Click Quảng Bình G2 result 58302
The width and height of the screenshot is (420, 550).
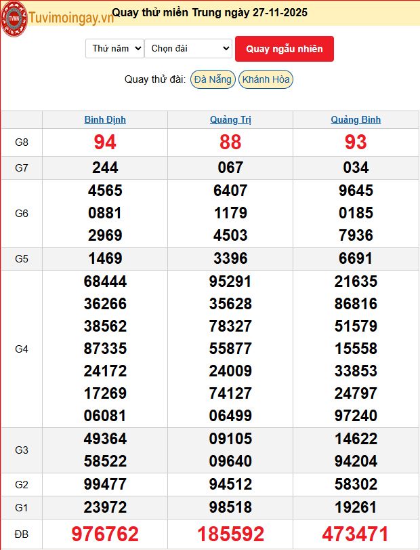click(356, 484)
